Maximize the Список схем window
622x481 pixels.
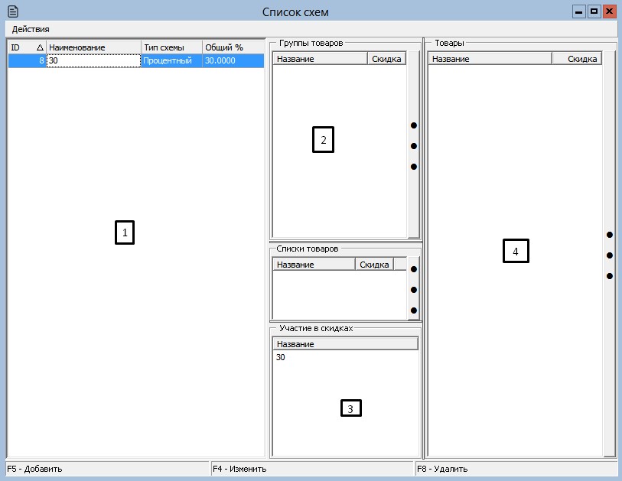click(x=594, y=11)
